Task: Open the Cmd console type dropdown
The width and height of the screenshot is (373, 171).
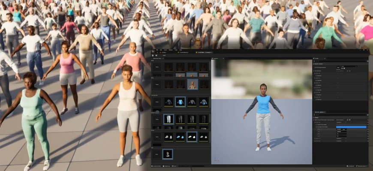Action: click(x=174, y=166)
